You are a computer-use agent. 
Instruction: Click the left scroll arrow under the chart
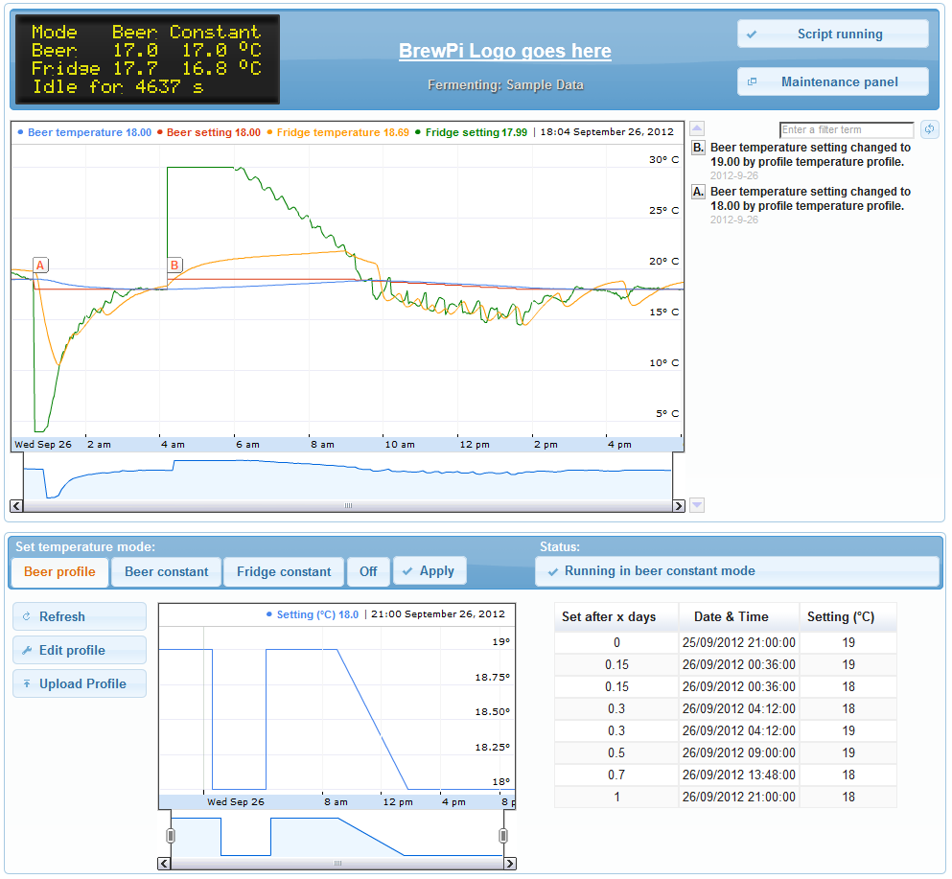point(15,504)
